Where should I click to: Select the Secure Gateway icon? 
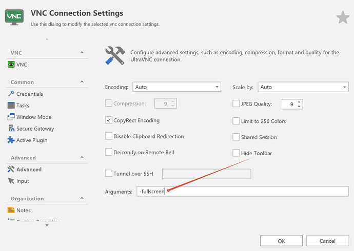[x=11, y=129]
